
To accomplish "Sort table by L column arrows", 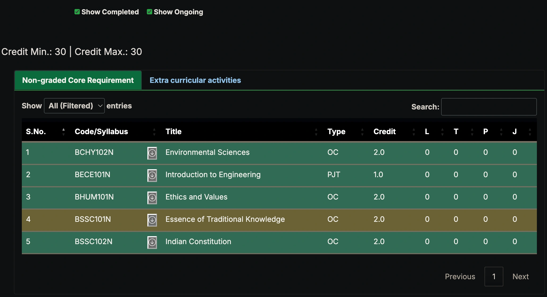I will 442,132.
